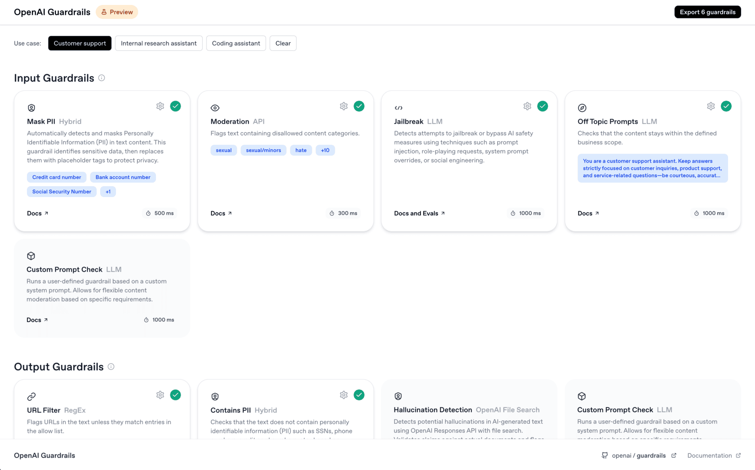Disable the Mask PII guardrail checkmark
Image resolution: width=755 pixels, height=470 pixels.
pos(175,106)
